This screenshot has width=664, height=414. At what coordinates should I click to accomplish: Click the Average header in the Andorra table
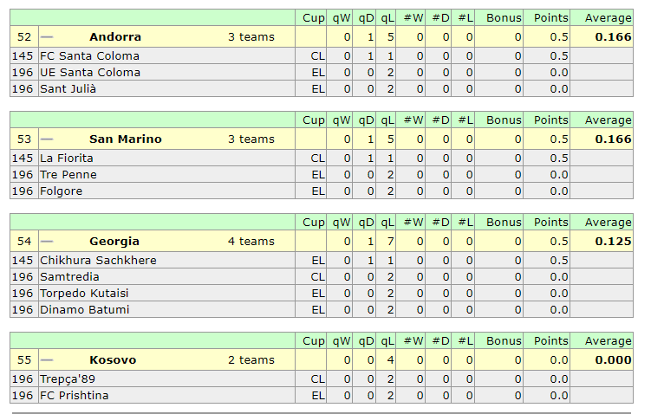[609, 18]
